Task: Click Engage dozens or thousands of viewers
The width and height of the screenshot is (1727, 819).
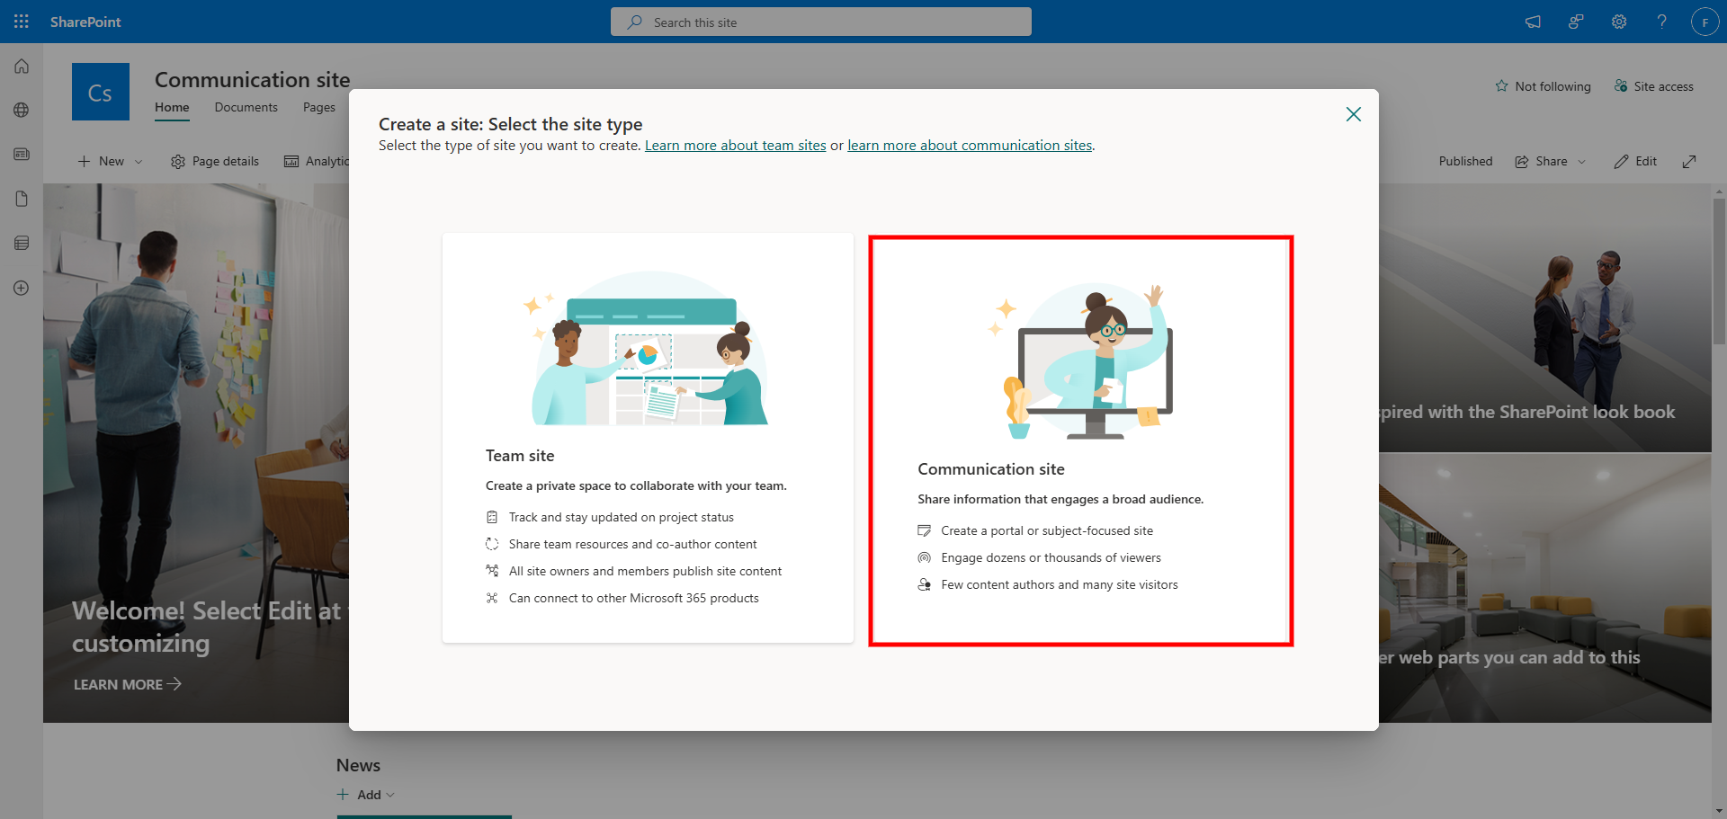Action: tap(1051, 557)
